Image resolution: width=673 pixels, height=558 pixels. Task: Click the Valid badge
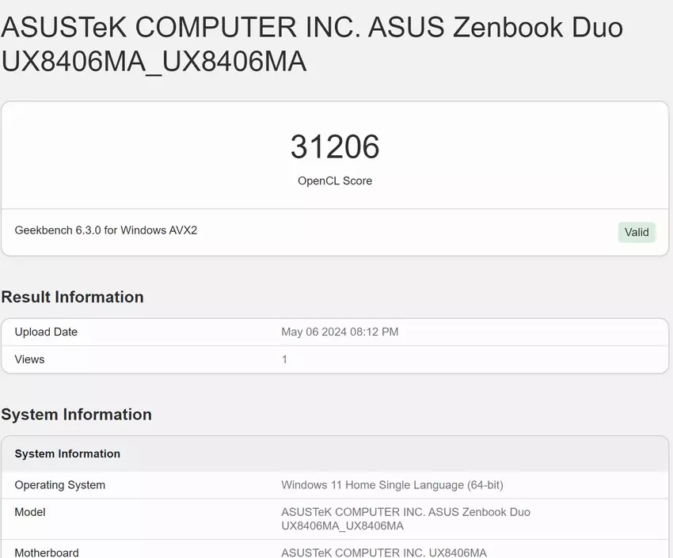coord(637,232)
